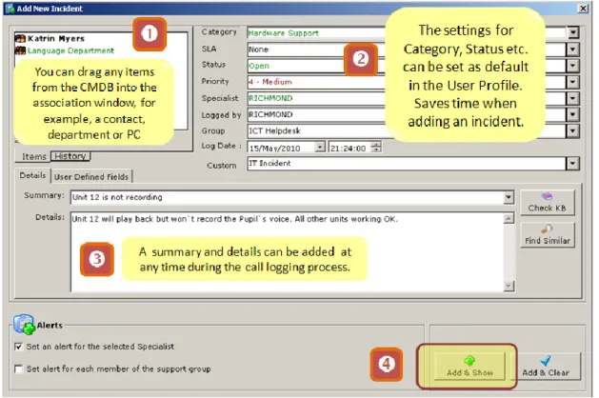This screenshot has width=599, height=398.
Task: Expand the Summary dropdown arrow
Action: click(x=509, y=197)
